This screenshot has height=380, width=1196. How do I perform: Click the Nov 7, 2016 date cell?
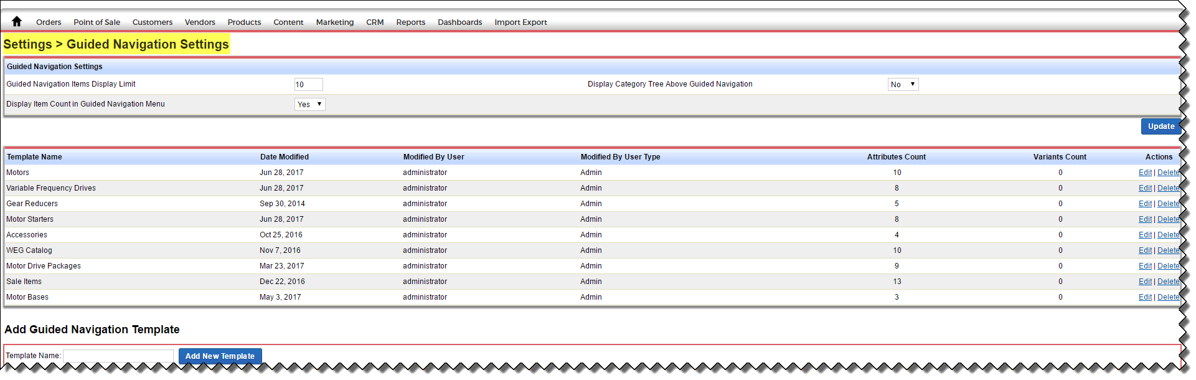[x=280, y=250]
